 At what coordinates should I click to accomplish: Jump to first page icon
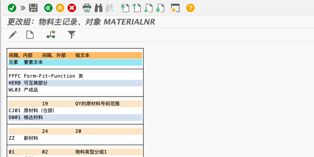click(x=125, y=8)
